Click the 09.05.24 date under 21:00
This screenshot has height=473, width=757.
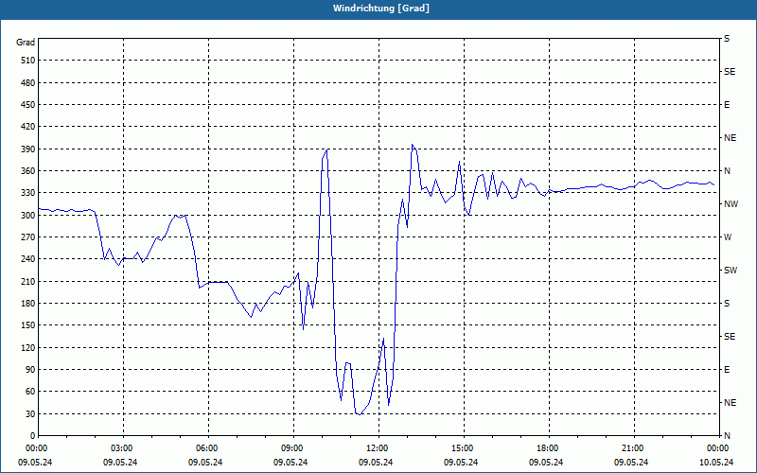(x=631, y=463)
